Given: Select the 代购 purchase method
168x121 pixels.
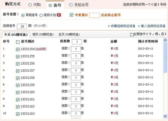Looking at the screenshot, I should 30,5.
